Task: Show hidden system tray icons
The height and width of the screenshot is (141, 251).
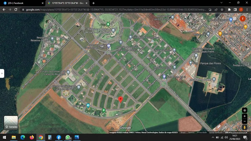Action: [213, 137]
